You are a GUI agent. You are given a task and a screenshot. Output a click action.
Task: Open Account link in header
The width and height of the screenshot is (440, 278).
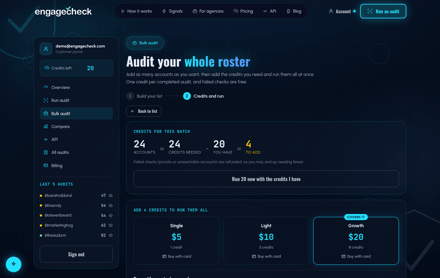point(342,11)
